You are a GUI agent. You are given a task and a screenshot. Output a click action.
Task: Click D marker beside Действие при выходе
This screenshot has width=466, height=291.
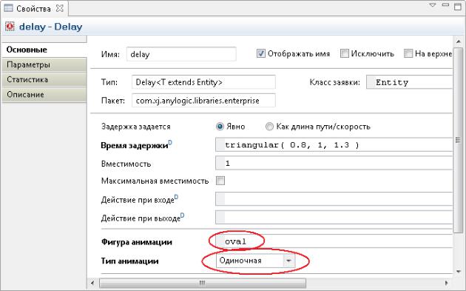click(x=182, y=215)
